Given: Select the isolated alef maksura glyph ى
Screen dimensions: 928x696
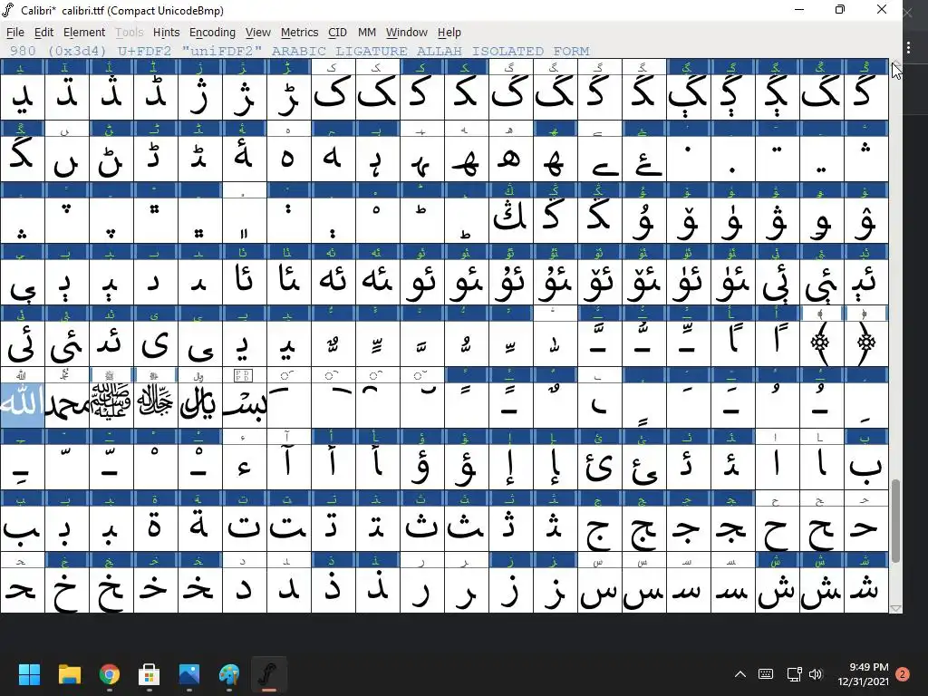Looking at the screenshot, I should coord(156,343).
